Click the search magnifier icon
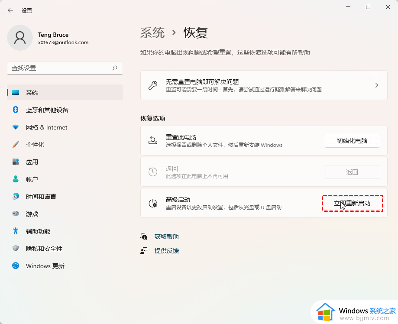The image size is (398, 324). click(x=115, y=68)
